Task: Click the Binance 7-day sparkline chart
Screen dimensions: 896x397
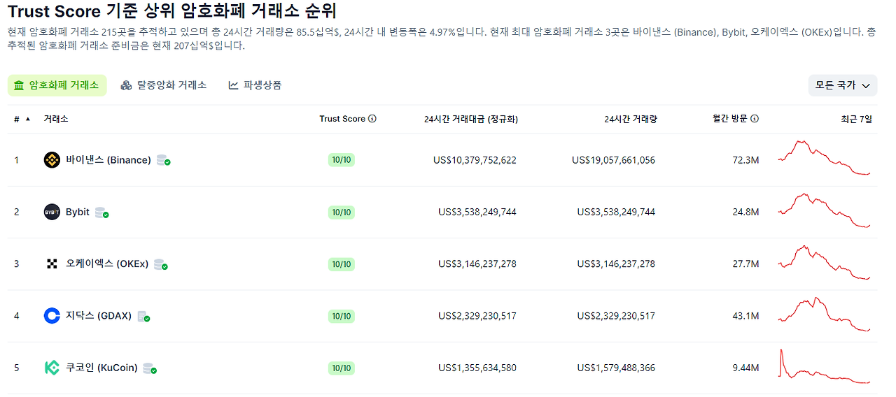Action: tap(825, 158)
